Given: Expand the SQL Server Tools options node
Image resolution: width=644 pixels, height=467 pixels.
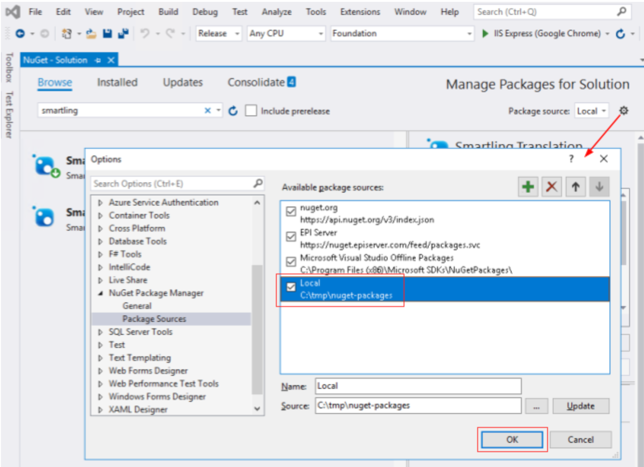Looking at the screenshot, I should (x=99, y=332).
